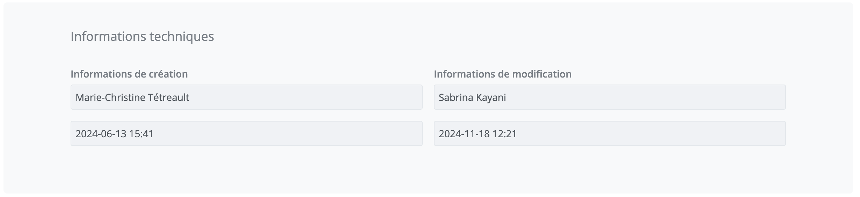Click the June 2024 creation date box
Image resolution: width=860 pixels, height=197 pixels.
pos(246,133)
